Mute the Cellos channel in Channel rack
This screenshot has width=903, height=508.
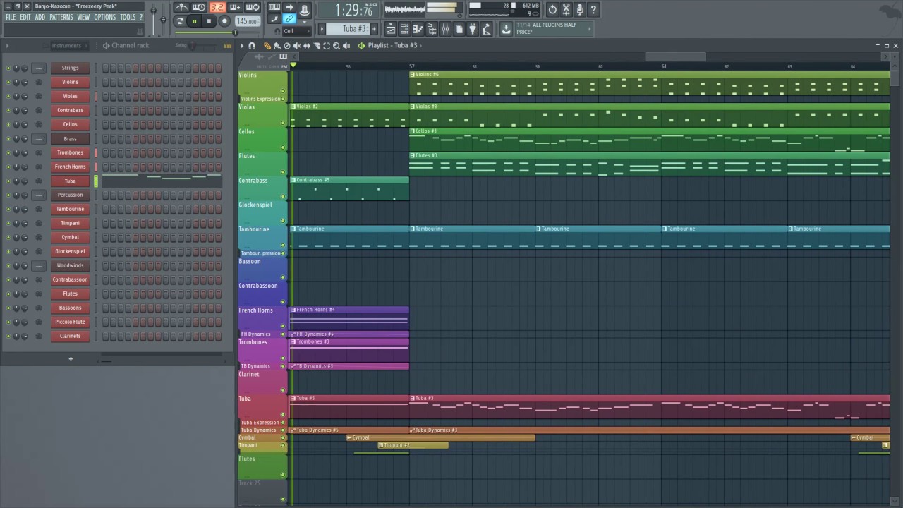pos(8,124)
